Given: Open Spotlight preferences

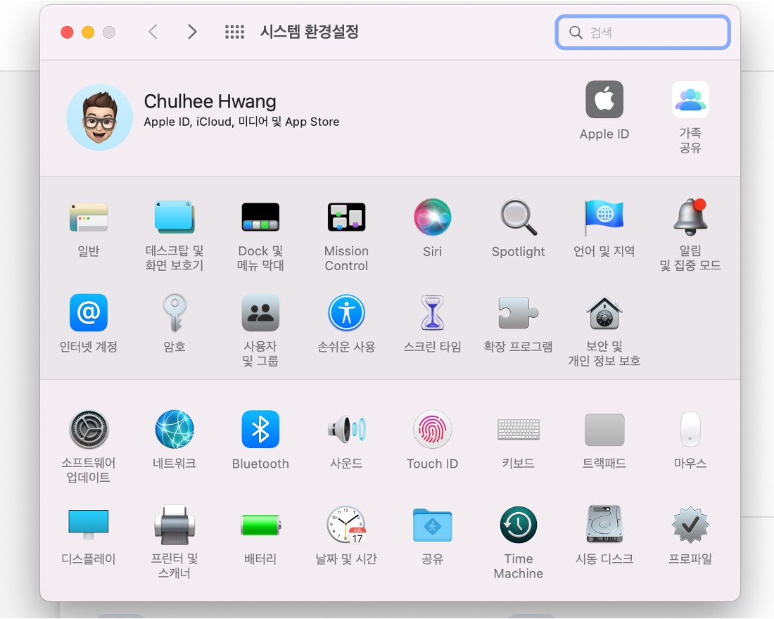Looking at the screenshot, I should (x=518, y=217).
